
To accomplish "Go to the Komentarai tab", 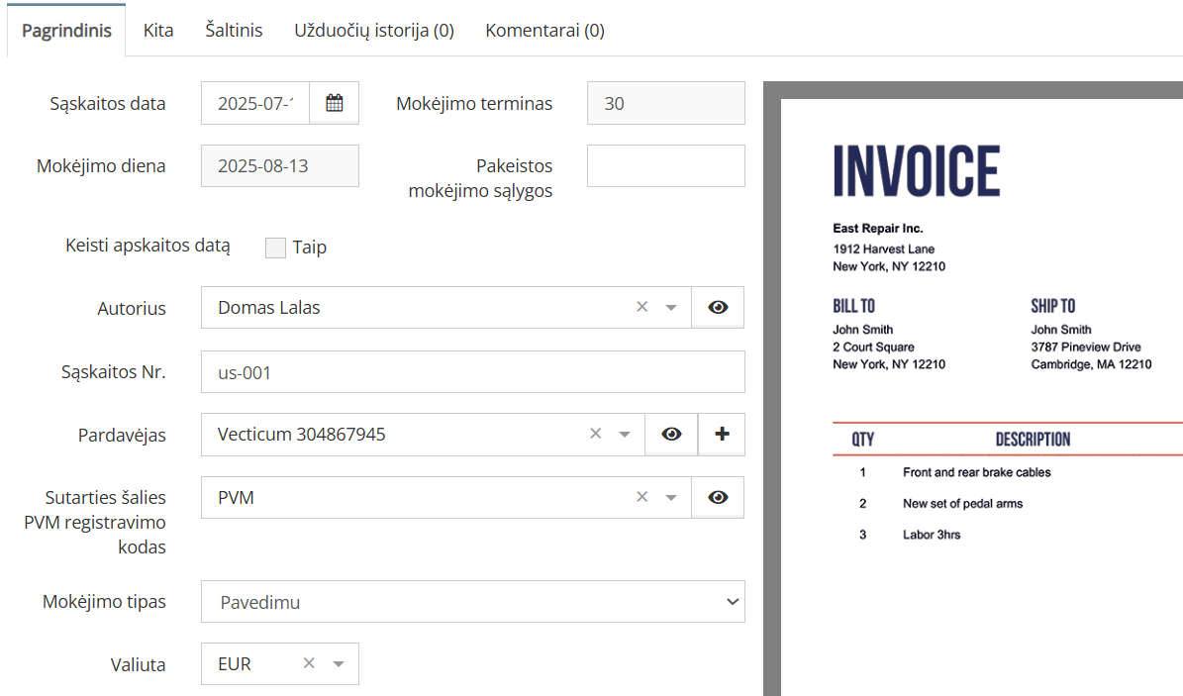I will click(544, 31).
